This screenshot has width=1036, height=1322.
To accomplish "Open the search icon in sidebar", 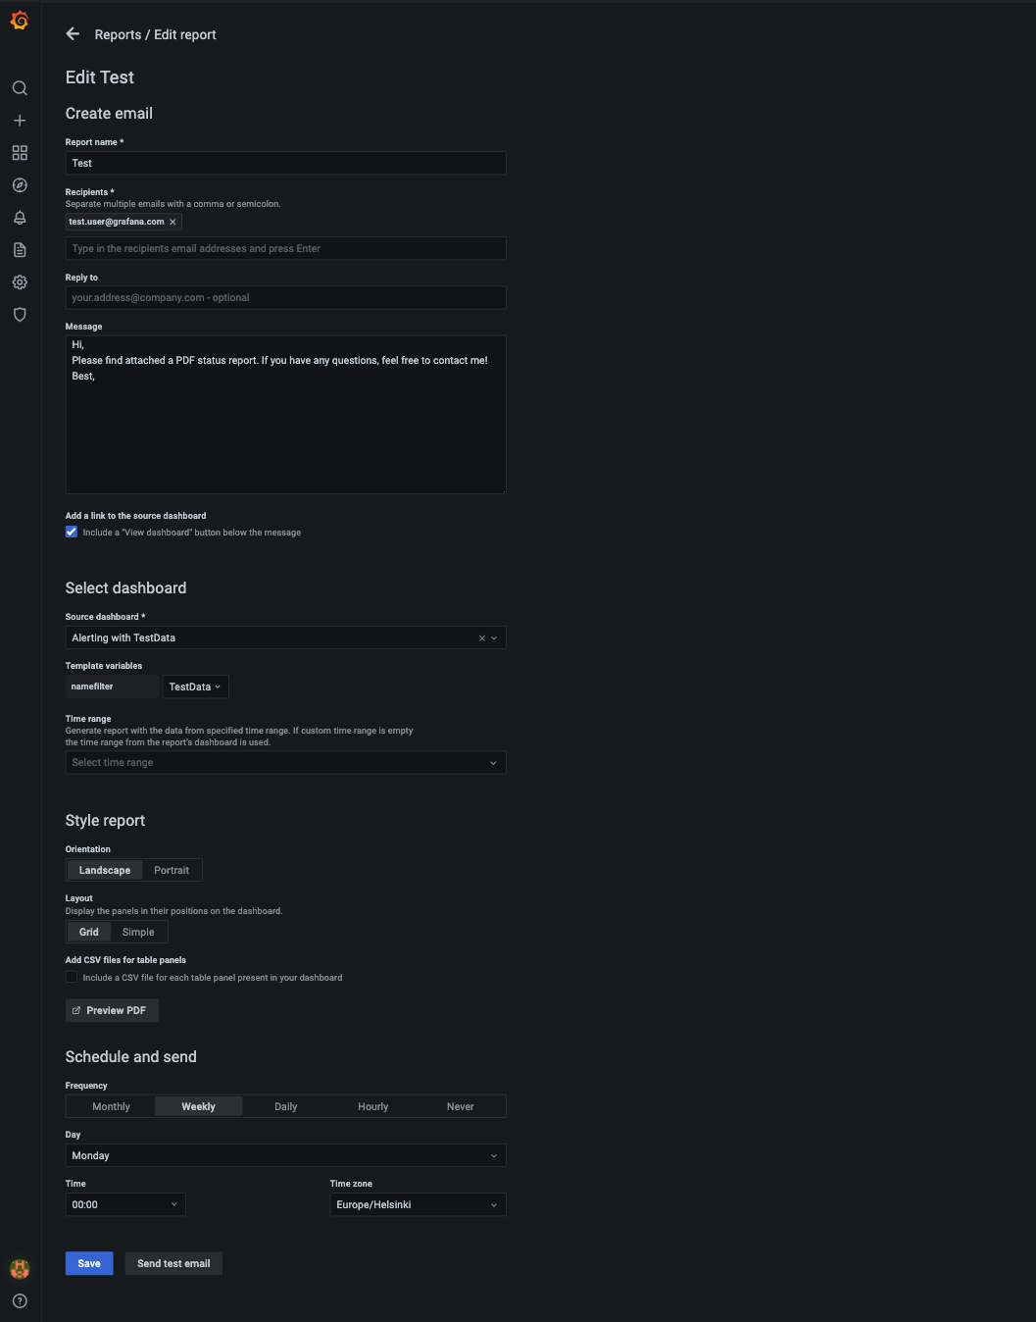I will tap(20, 88).
